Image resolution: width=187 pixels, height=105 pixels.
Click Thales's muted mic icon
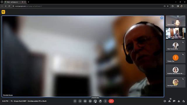coord(183,55)
